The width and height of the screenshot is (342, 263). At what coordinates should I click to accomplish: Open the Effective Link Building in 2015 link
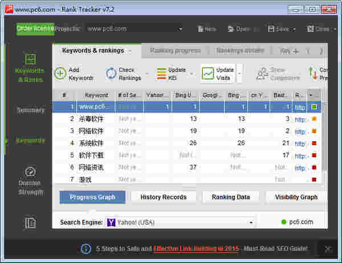197,248
